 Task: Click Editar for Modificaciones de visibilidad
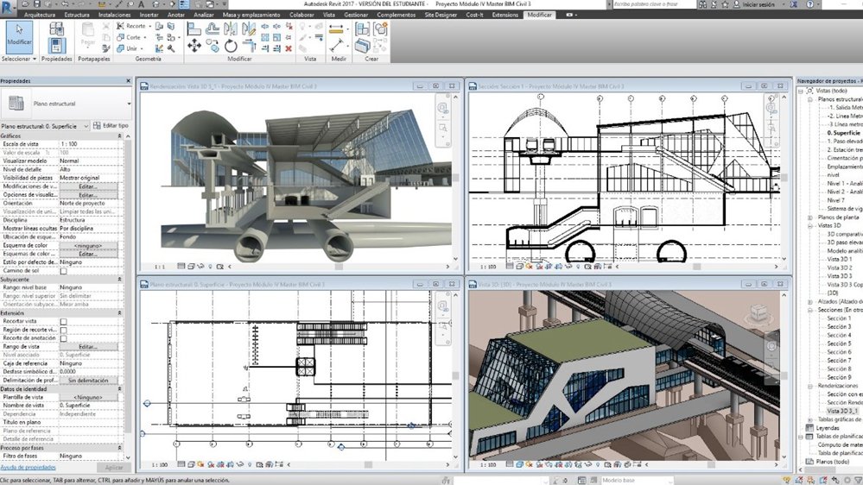(88, 186)
